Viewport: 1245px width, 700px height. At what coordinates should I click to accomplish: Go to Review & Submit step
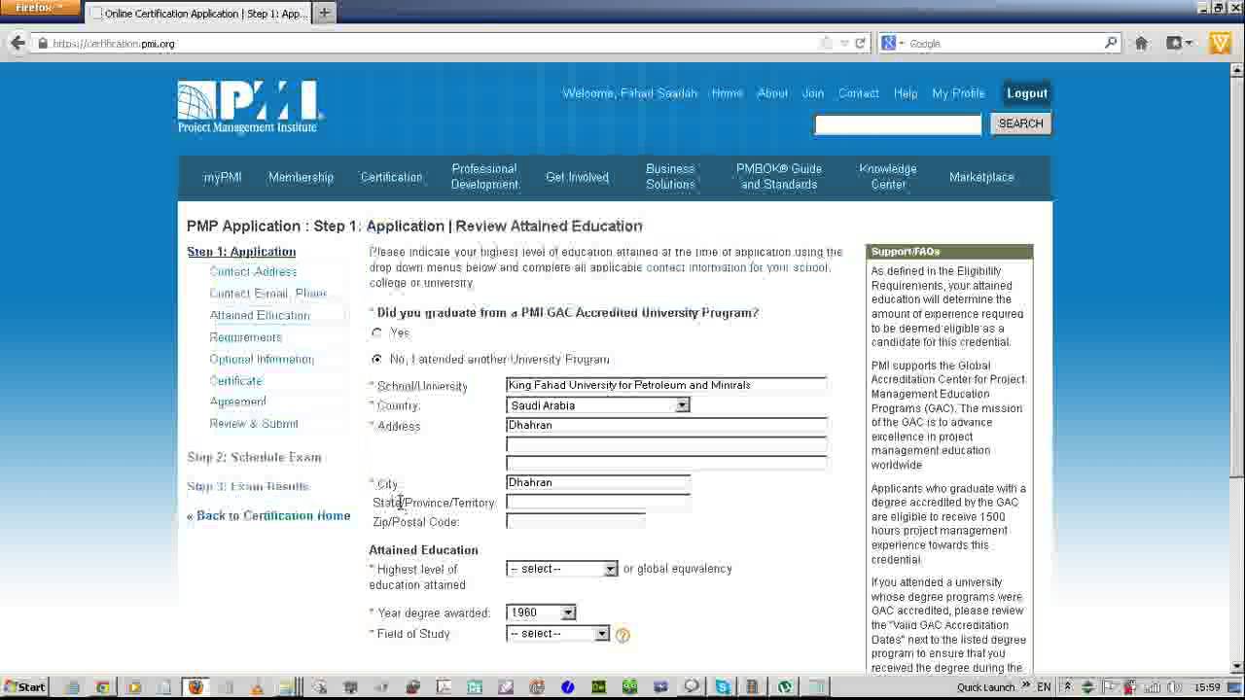click(x=254, y=424)
